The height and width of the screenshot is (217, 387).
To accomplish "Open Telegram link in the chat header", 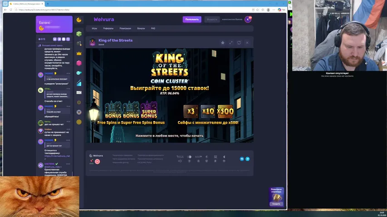I will [59, 39].
